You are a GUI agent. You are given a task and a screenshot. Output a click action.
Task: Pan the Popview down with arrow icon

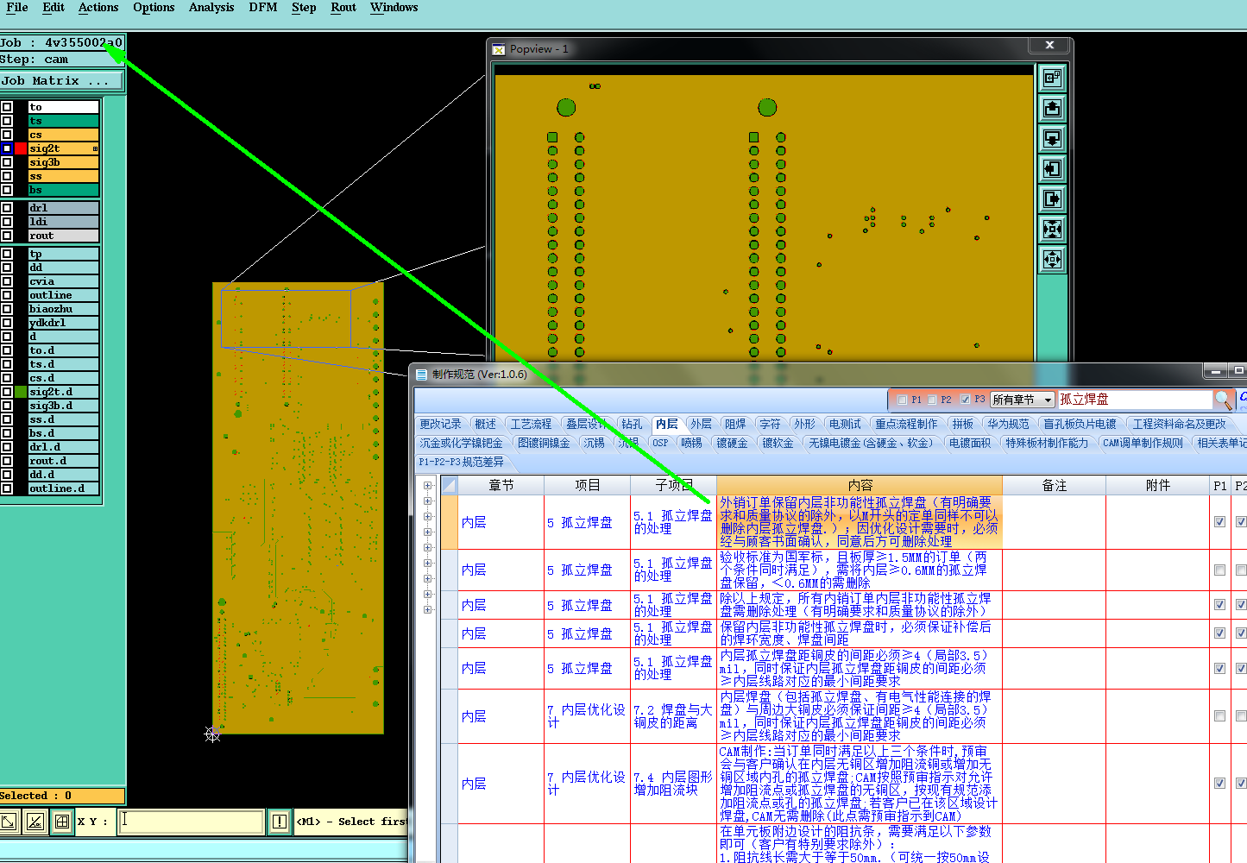(1052, 139)
